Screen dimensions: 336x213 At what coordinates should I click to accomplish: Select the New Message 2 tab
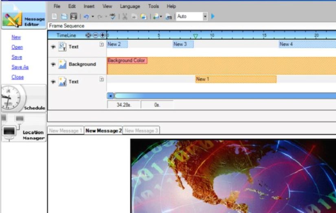pyautogui.click(x=103, y=130)
